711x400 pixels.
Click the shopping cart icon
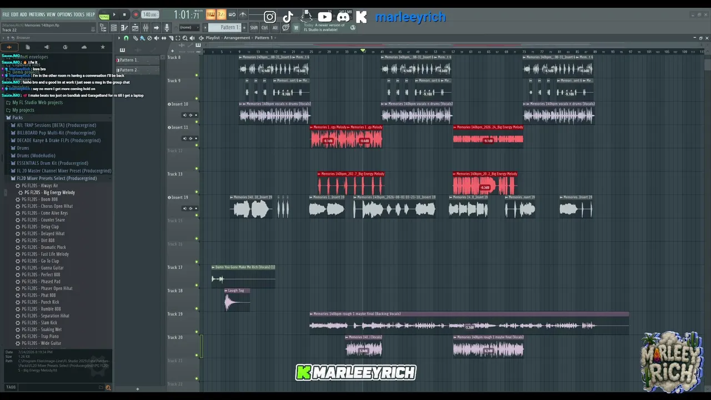pos(296,27)
